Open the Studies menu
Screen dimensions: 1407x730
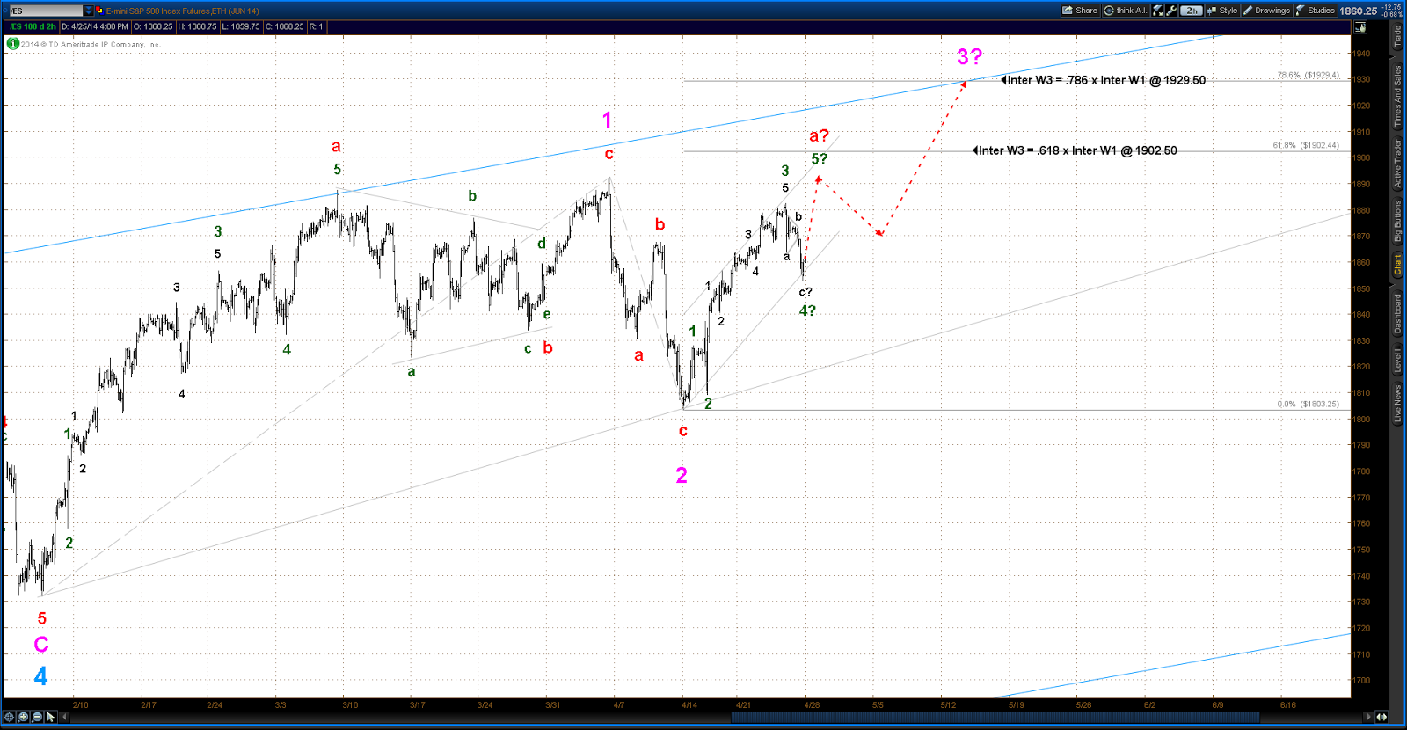[1315, 11]
